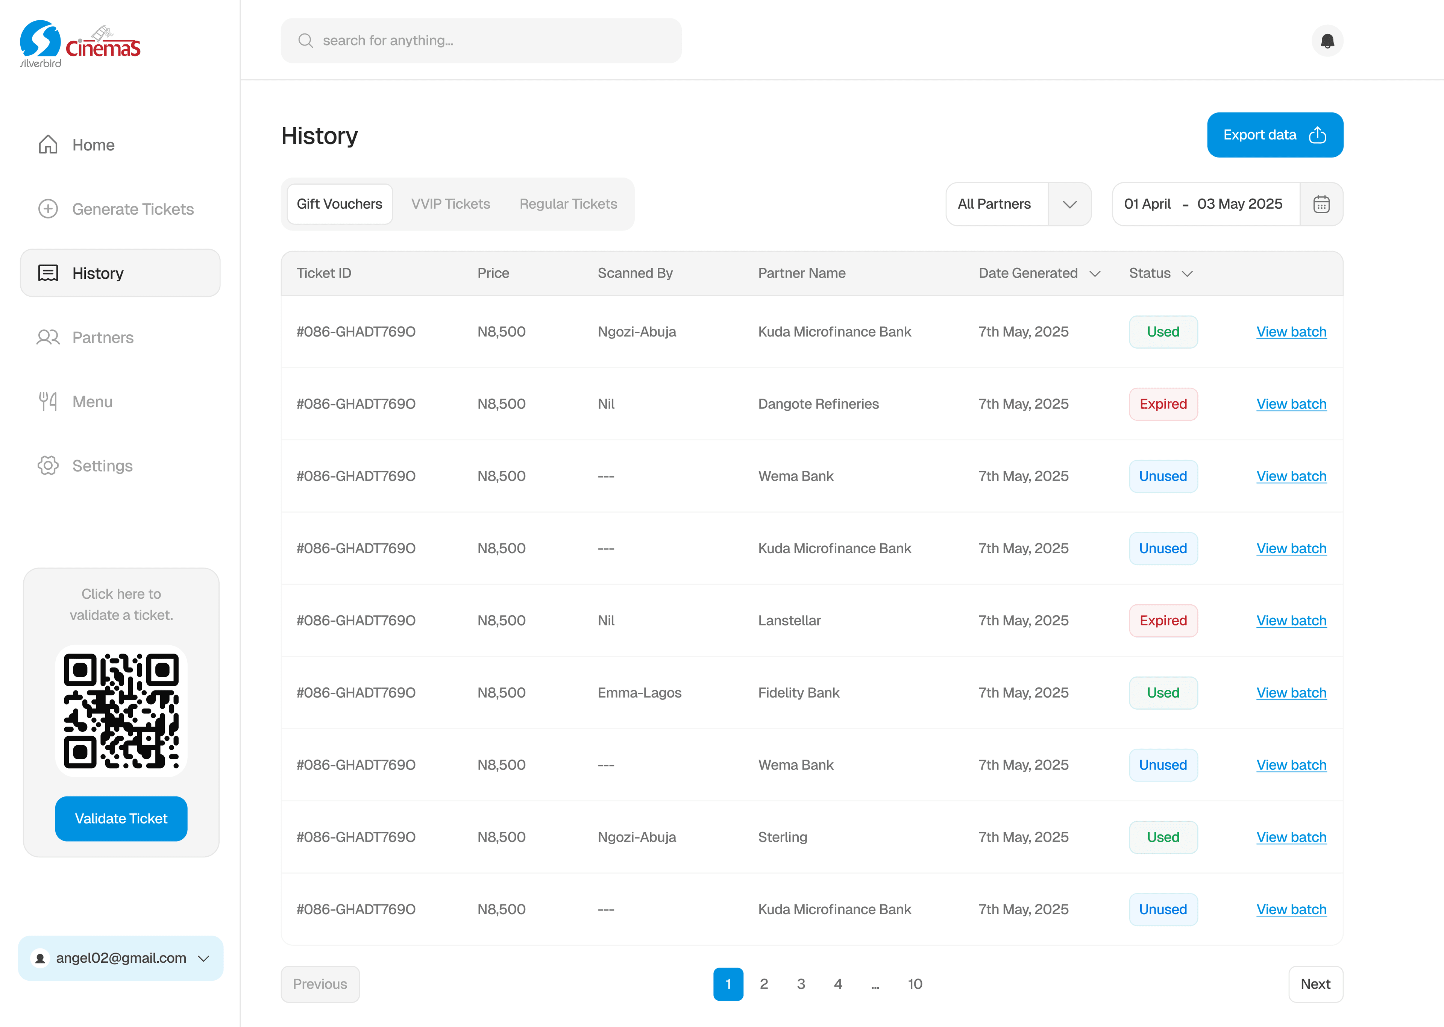Image resolution: width=1444 pixels, height=1027 pixels.
Task: Click the Silverbird Cinemas logo
Action: [x=80, y=43]
